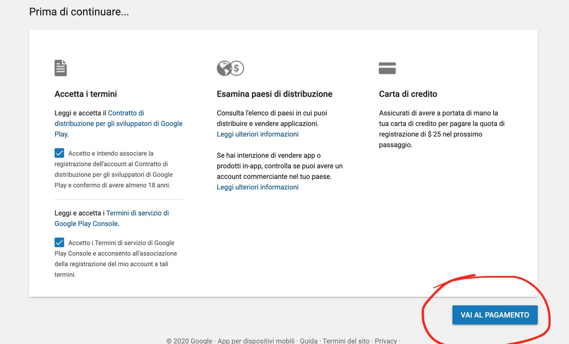Image resolution: width=569 pixels, height=344 pixels.
Task: Open App per dispositivi mobili footer link
Action: pyautogui.click(x=257, y=341)
